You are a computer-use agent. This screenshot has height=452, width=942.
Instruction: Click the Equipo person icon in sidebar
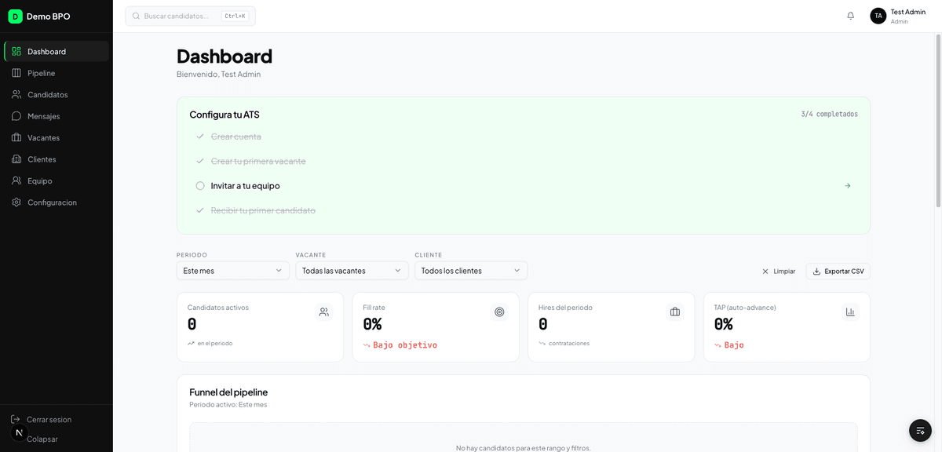16,180
